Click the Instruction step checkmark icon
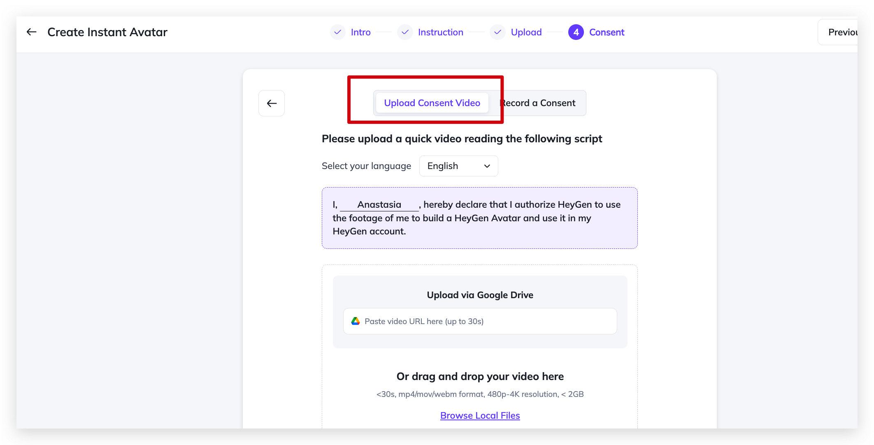This screenshot has width=874, height=445. click(405, 32)
